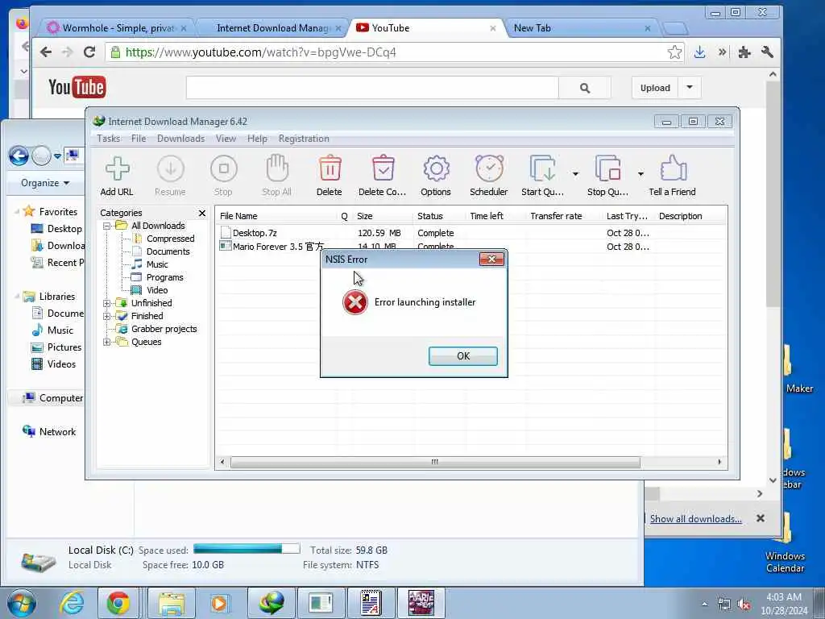The height and width of the screenshot is (619, 825).
Task: Open the browser wrench settings menu
Action: (767, 52)
